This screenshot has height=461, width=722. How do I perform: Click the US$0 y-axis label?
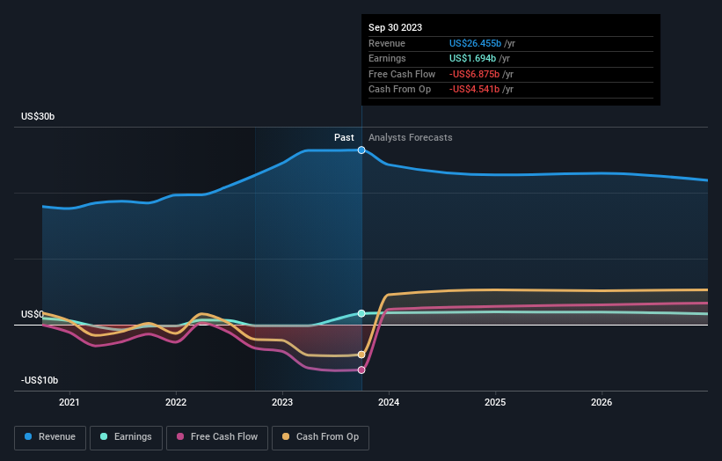33,315
